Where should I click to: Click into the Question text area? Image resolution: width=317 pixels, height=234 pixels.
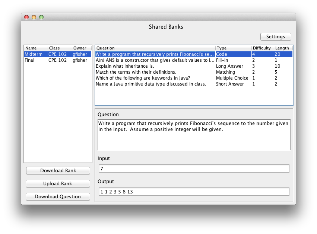click(194, 135)
